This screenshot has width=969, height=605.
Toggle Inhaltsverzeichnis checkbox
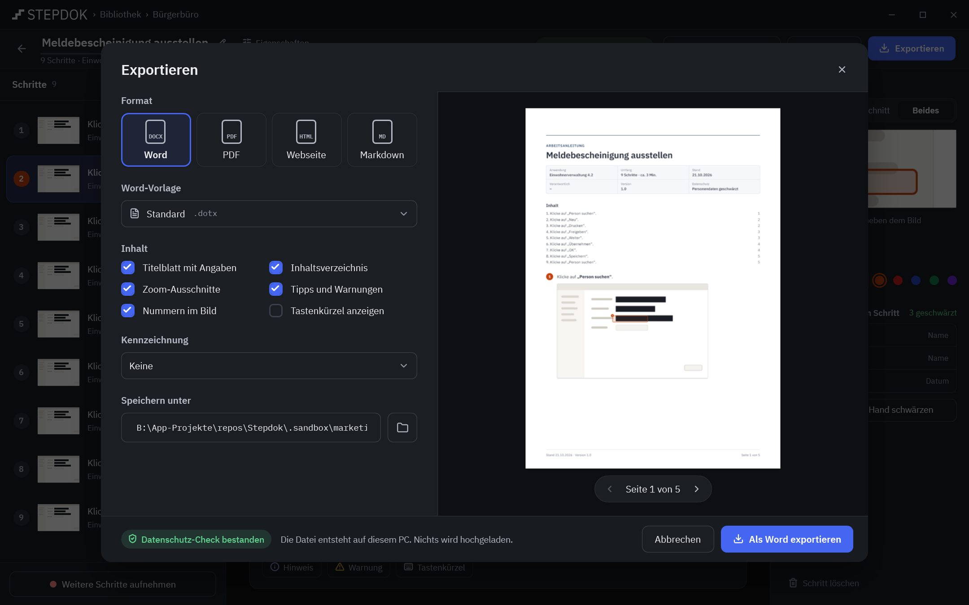[276, 268]
